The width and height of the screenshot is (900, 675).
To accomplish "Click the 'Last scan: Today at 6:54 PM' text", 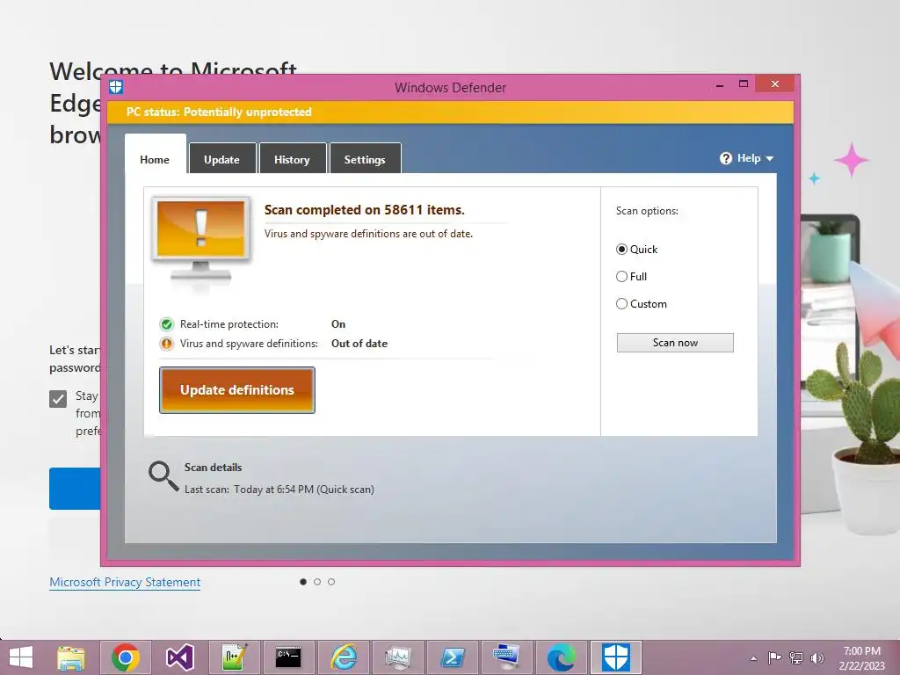I will 249,490.
